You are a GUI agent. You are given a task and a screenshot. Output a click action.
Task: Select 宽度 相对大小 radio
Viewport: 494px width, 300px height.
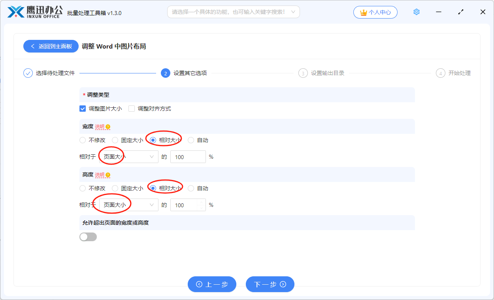click(x=153, y=140)
